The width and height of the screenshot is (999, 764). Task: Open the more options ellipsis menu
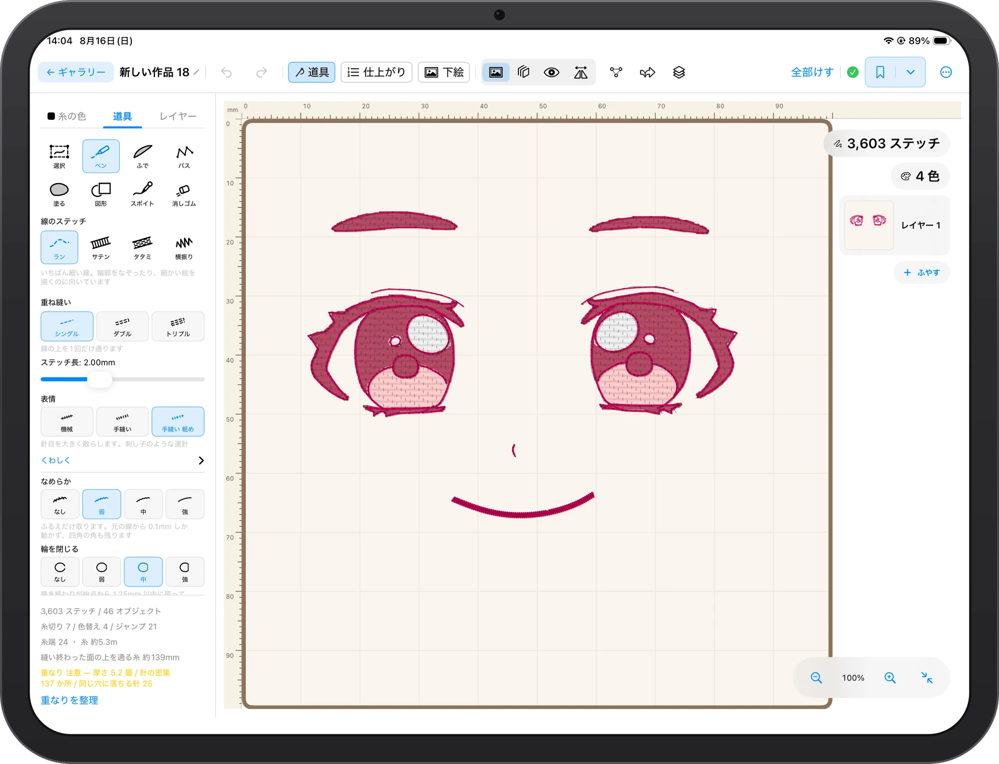pos(946,72)
